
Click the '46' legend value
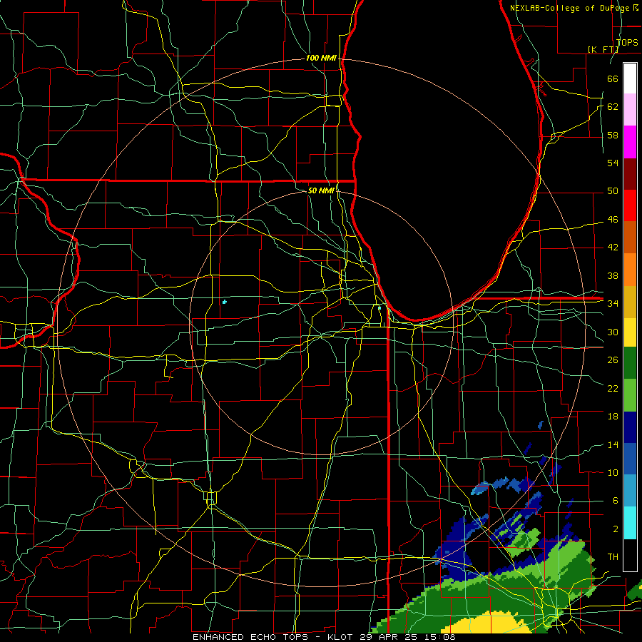click(613, 220)
